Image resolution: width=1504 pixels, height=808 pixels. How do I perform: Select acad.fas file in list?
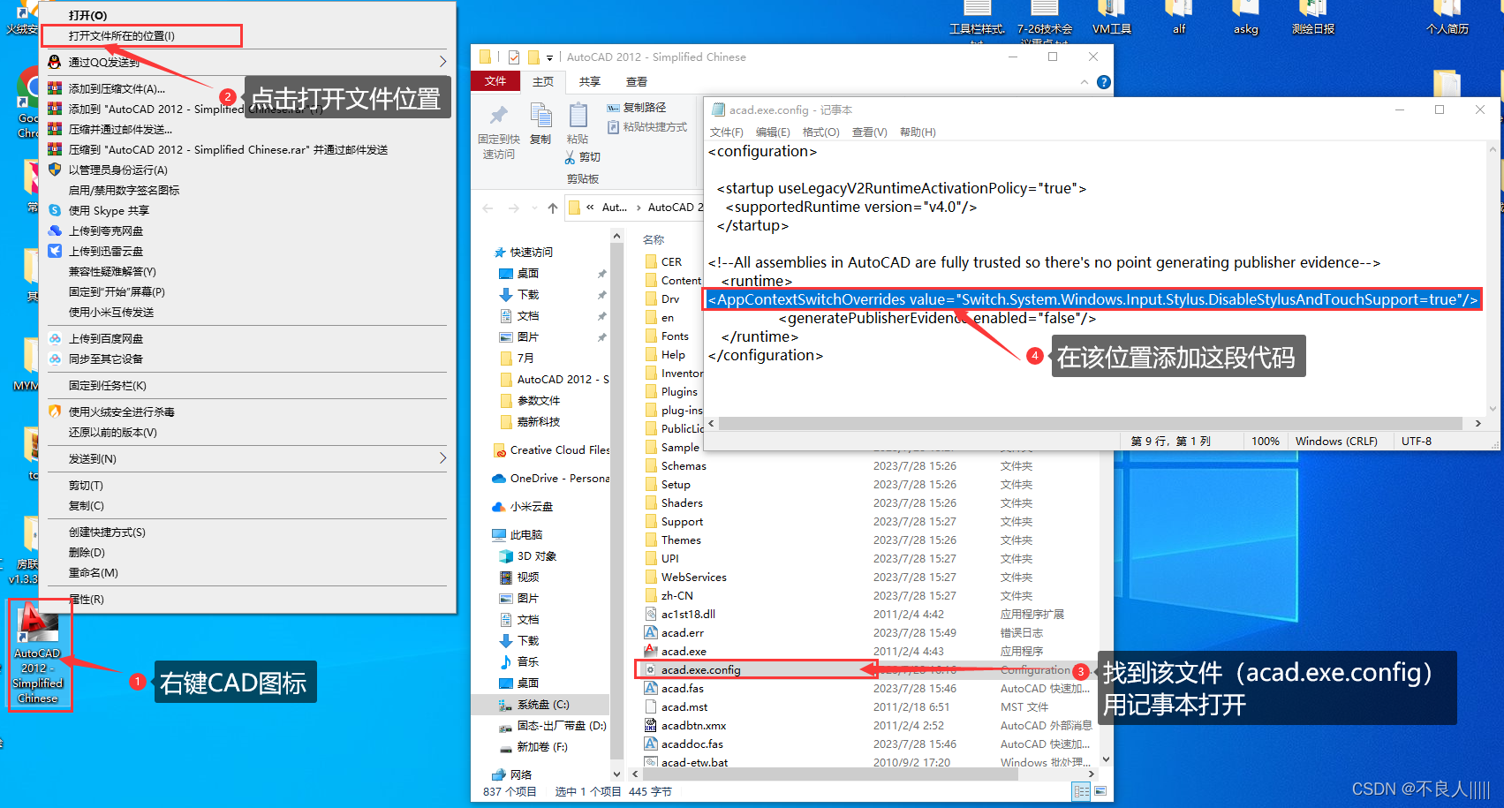point(683,689)
